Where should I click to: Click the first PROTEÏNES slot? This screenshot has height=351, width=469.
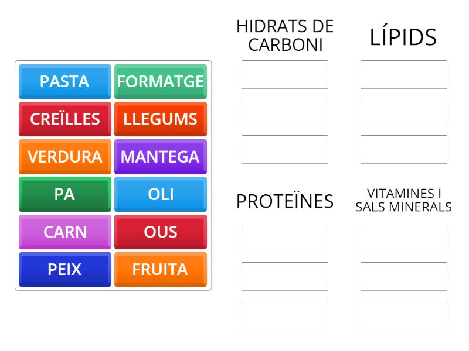pyautogui.click(x=285, y=239)
